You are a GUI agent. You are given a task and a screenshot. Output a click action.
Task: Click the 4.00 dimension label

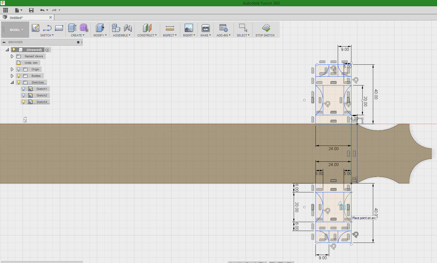(354, 118)
